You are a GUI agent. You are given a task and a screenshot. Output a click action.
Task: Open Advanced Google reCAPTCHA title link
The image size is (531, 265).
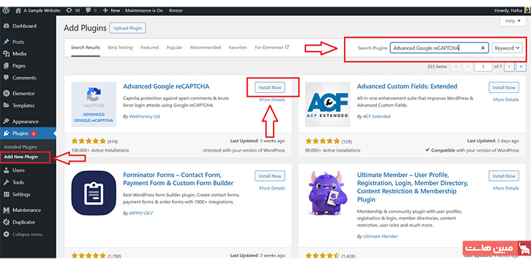pyautogui.click(x=166, y=87)
